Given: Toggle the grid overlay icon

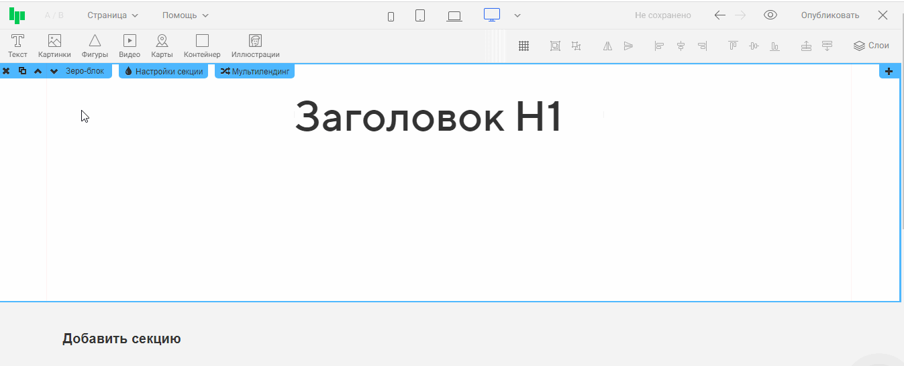Looking at the screenshot, I should coord(524,46).
